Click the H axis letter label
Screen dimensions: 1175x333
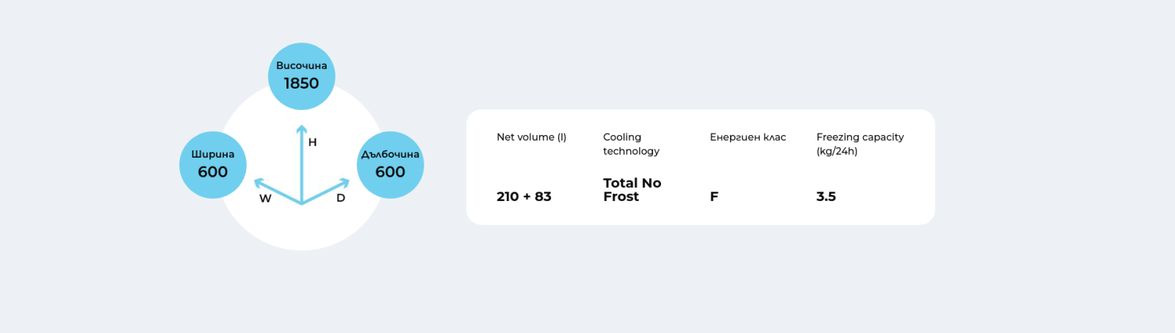pyautogui.click(x=313, y=142)
